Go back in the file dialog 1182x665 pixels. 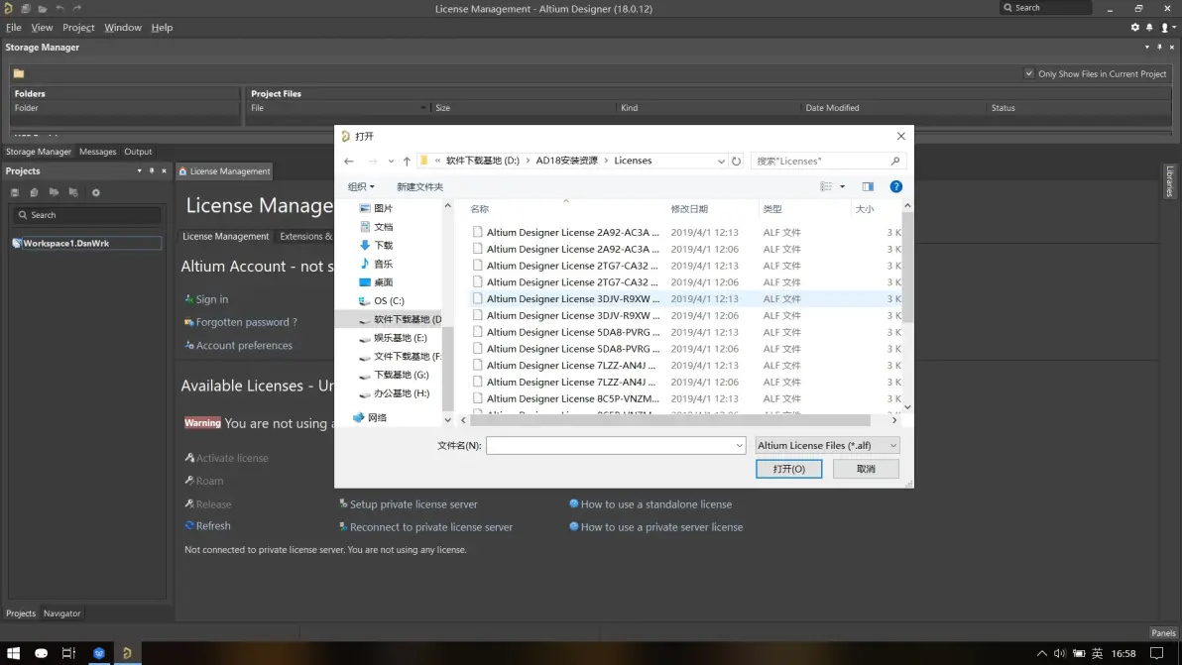(x=348, y=162)
